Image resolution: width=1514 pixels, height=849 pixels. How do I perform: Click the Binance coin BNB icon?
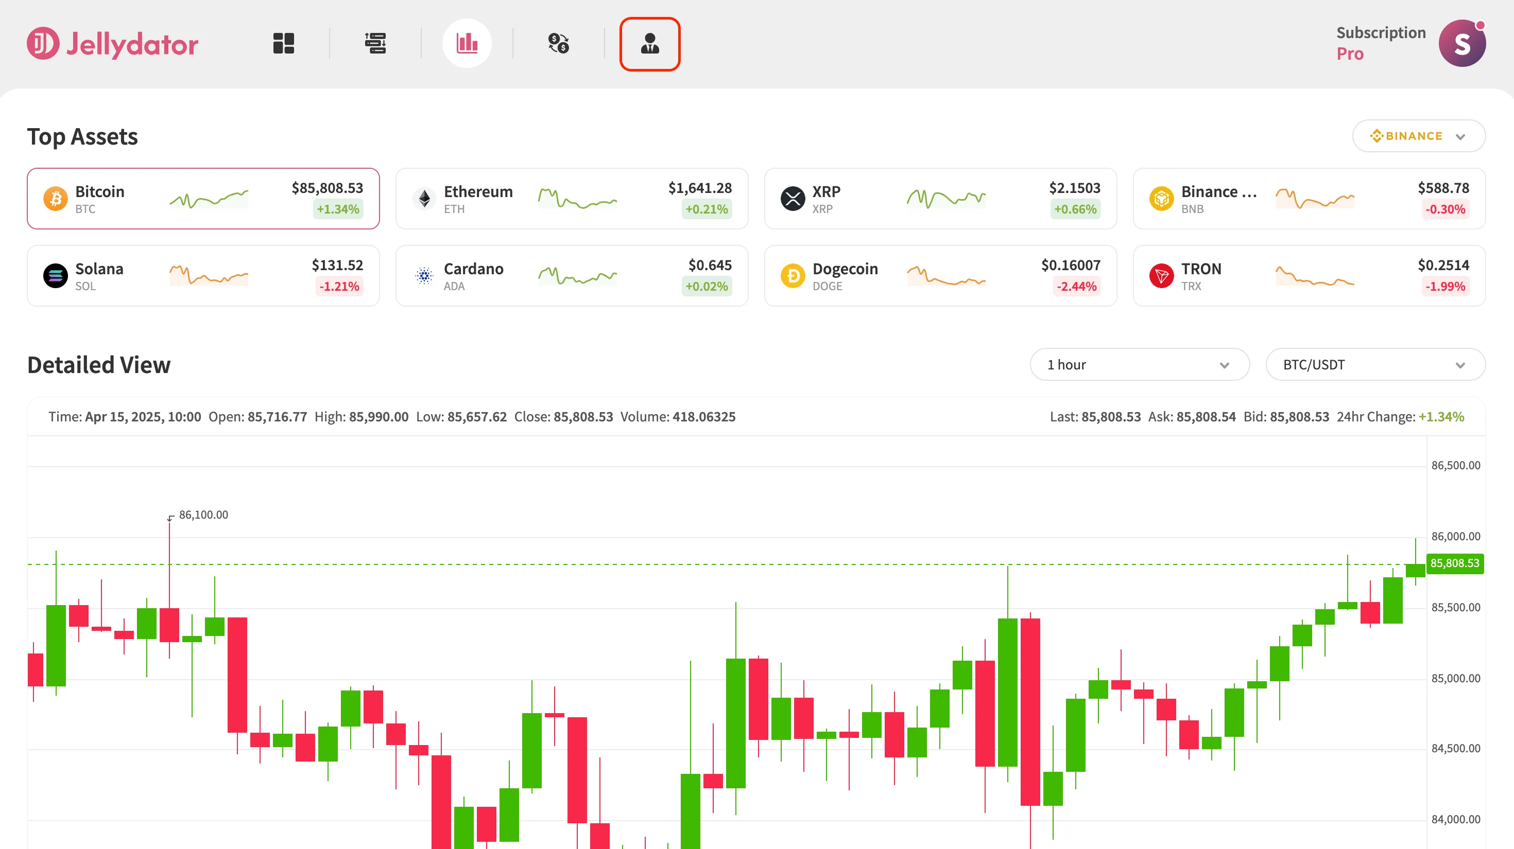[x=1161, y=199]
